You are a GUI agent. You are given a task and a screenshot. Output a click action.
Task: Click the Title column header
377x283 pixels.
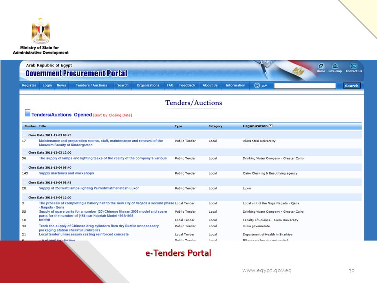[42, 126]
